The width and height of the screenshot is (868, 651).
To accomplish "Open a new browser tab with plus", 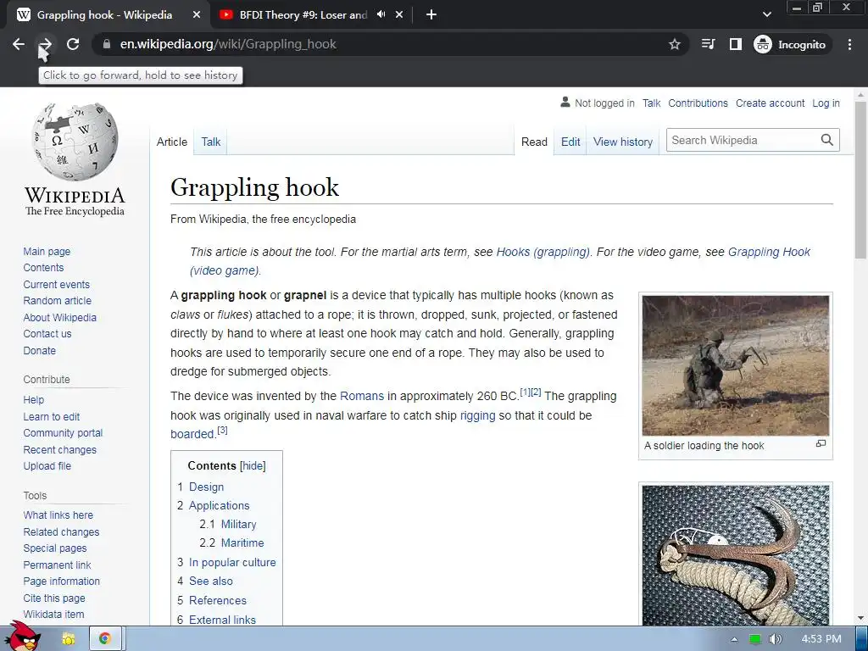I will [x=431, y=15].
